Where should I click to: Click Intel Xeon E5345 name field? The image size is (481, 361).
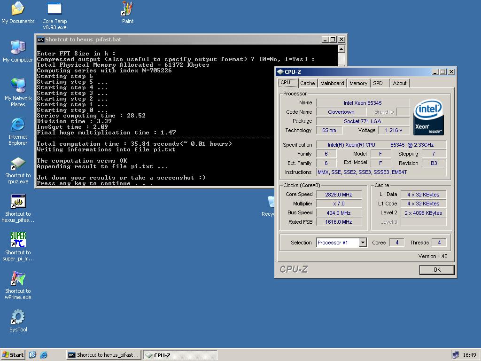(x=363, y=103)
